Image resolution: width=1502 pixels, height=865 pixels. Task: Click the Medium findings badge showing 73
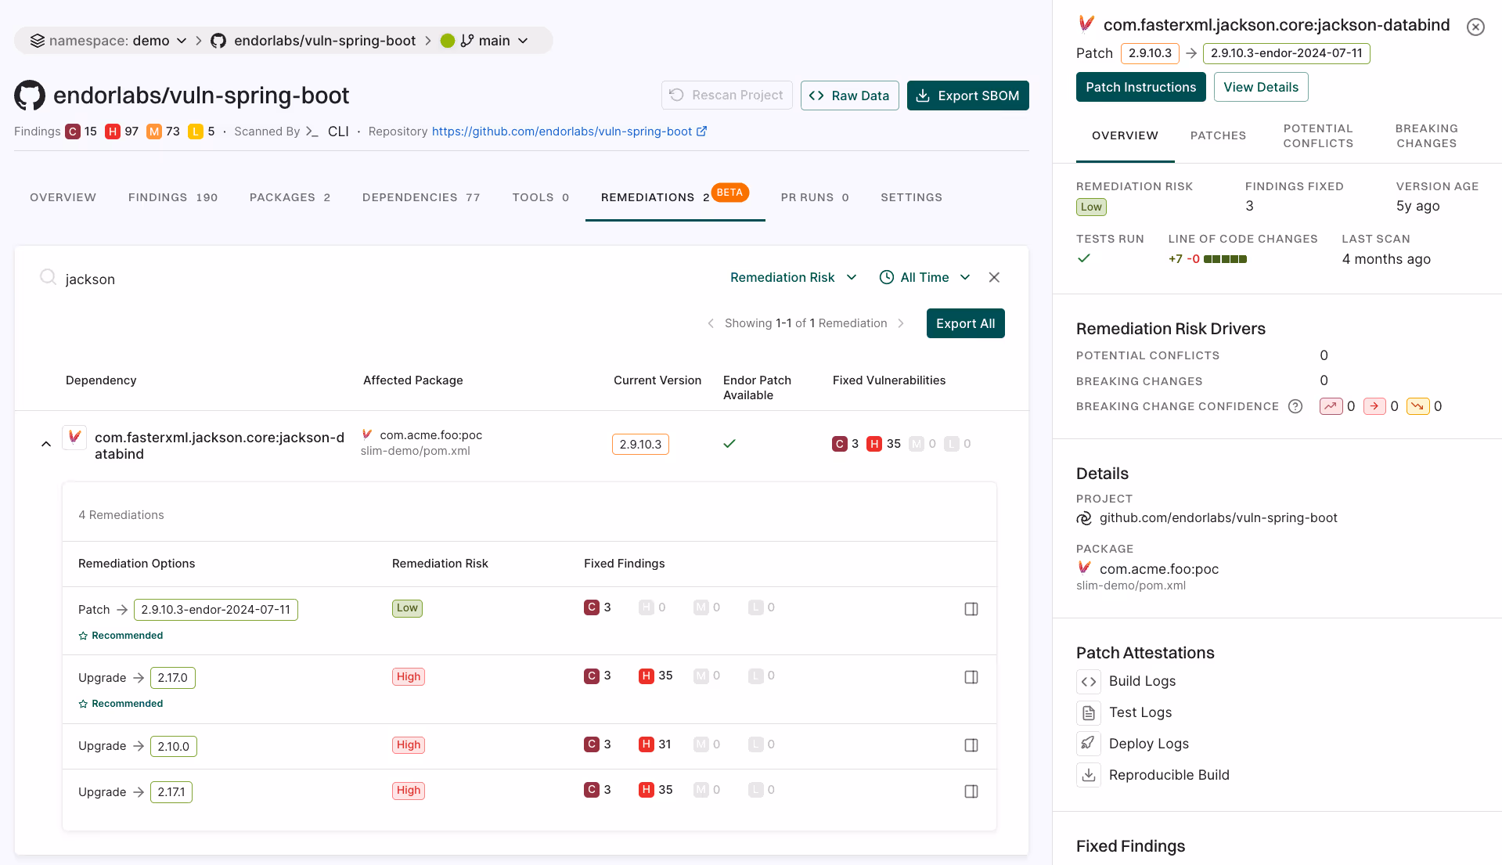(x=154, y=132)
